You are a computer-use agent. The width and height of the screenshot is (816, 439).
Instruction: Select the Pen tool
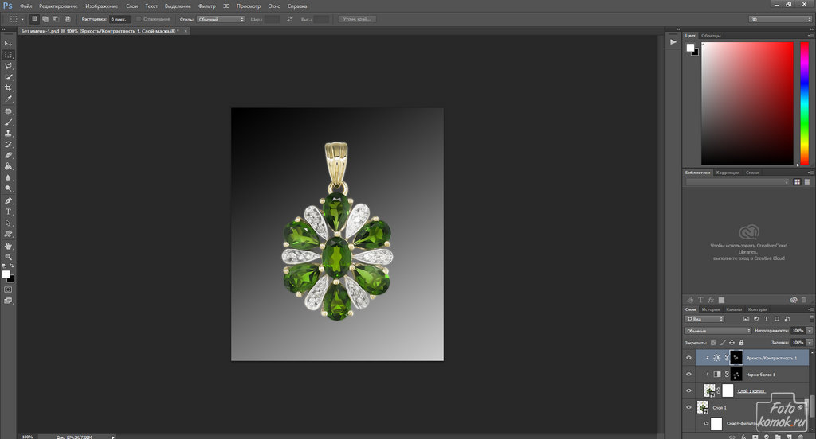point(8,201)
